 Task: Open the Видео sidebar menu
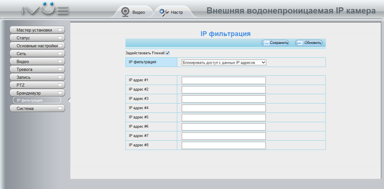tap(37, 61)
